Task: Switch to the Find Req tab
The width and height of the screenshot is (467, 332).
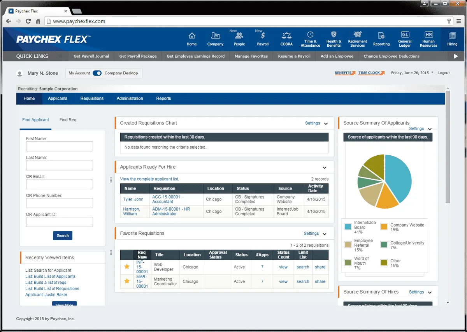Action: pos(68,120)
